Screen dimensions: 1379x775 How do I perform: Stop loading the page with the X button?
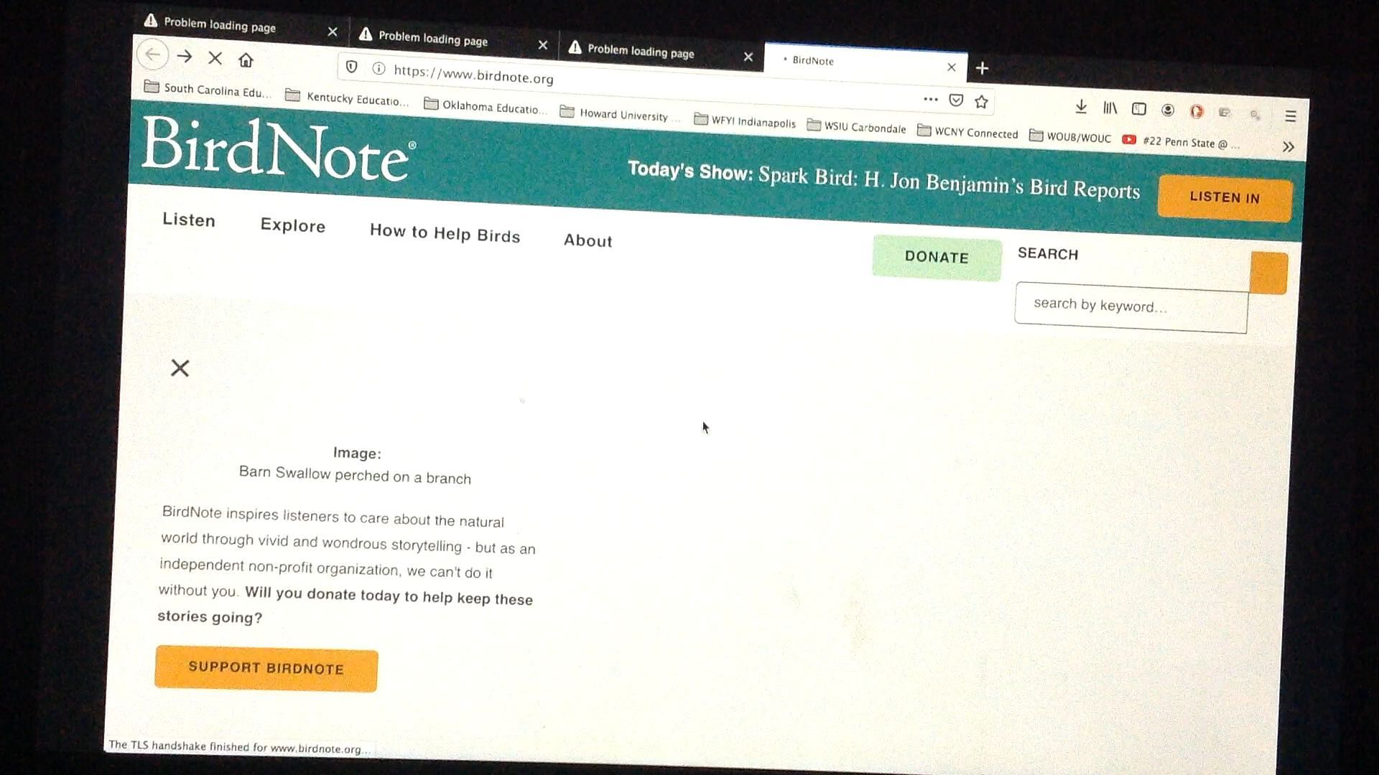coord(215,58)
